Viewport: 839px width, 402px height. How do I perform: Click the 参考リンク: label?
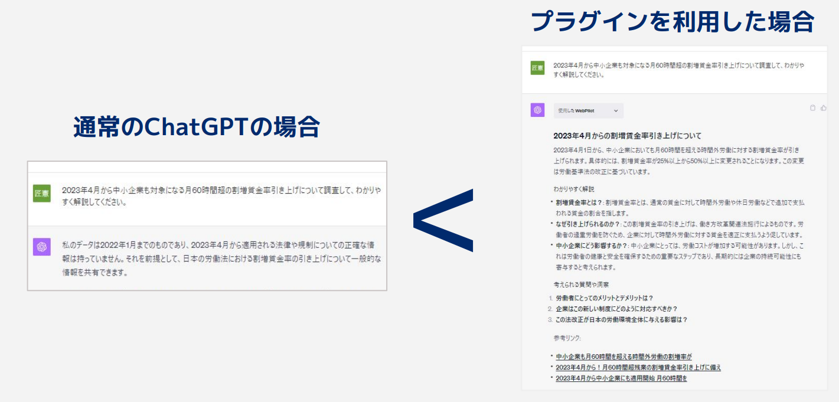tap(567, 338)
